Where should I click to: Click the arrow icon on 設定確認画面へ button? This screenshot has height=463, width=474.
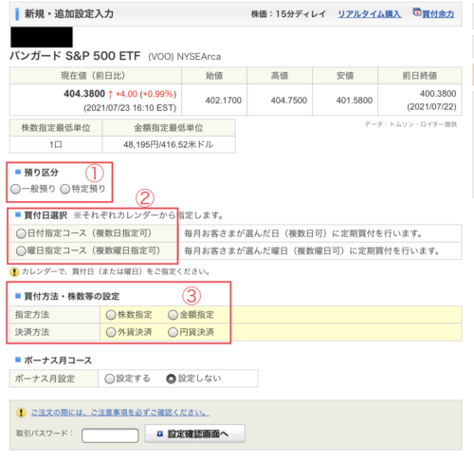(x=160, y=434)
